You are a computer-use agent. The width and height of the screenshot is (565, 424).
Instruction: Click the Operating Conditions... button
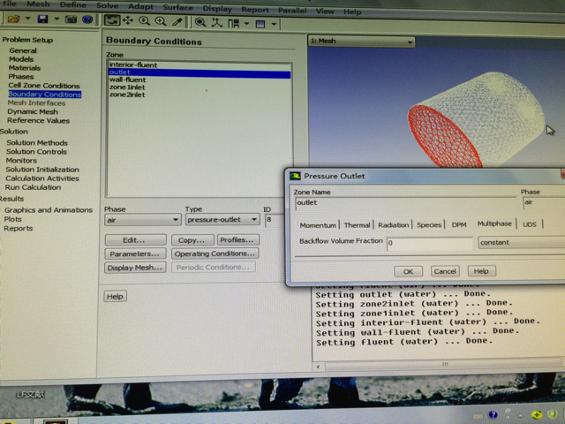(x=215, y=254)
